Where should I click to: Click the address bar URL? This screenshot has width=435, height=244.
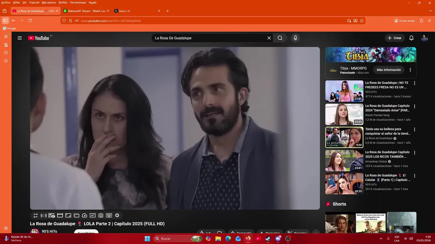click(x=110, y=21)
